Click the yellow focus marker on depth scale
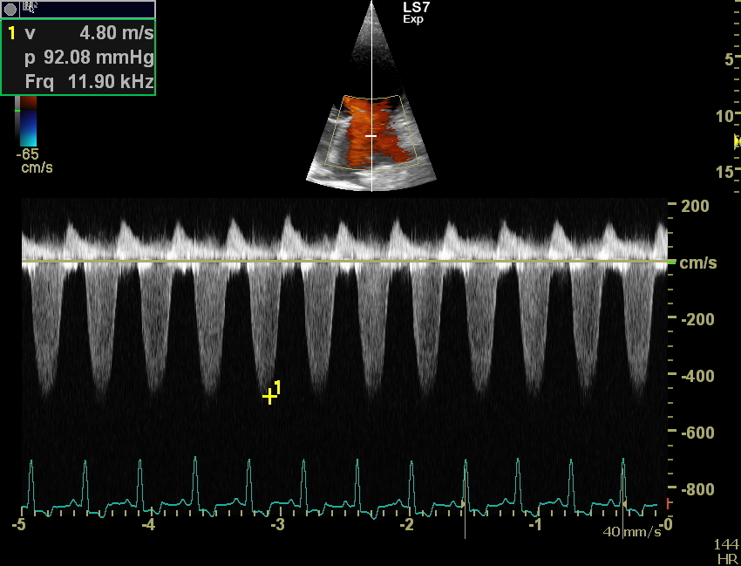Image resolution: width=741 pixels, height=566 pixels. (x=737, y=141)
